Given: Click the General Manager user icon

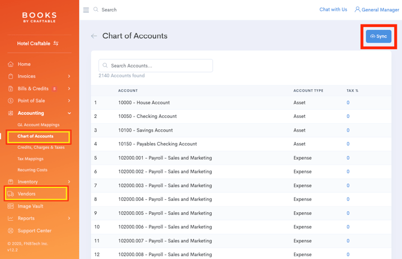Looking at the screenshot, I should click(358, 10).
